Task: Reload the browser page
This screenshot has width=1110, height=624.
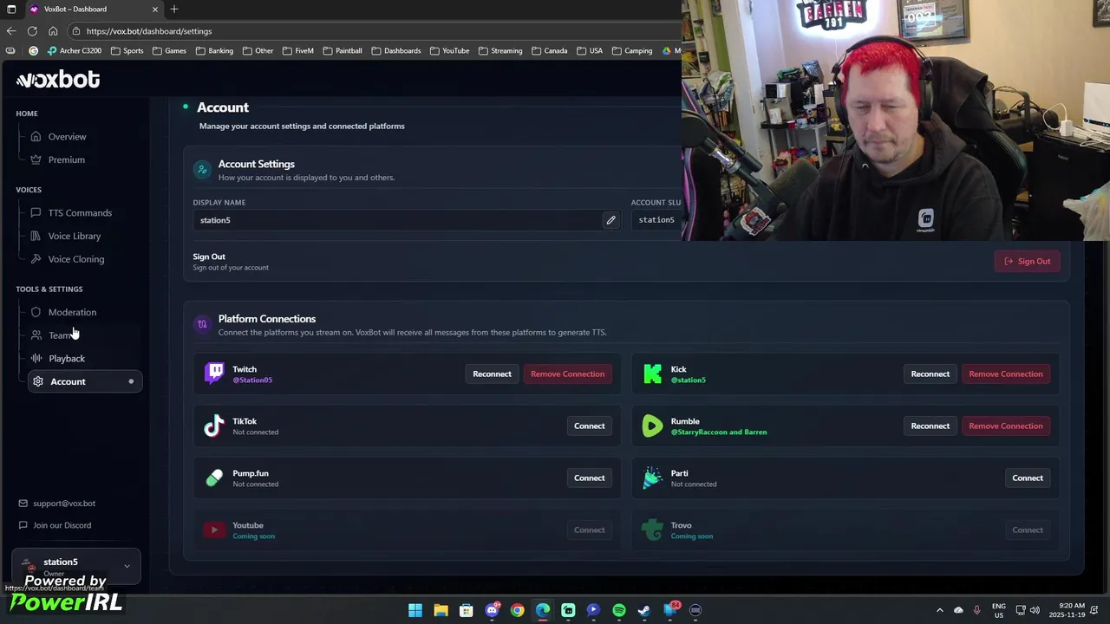Action: click(32, 30)
